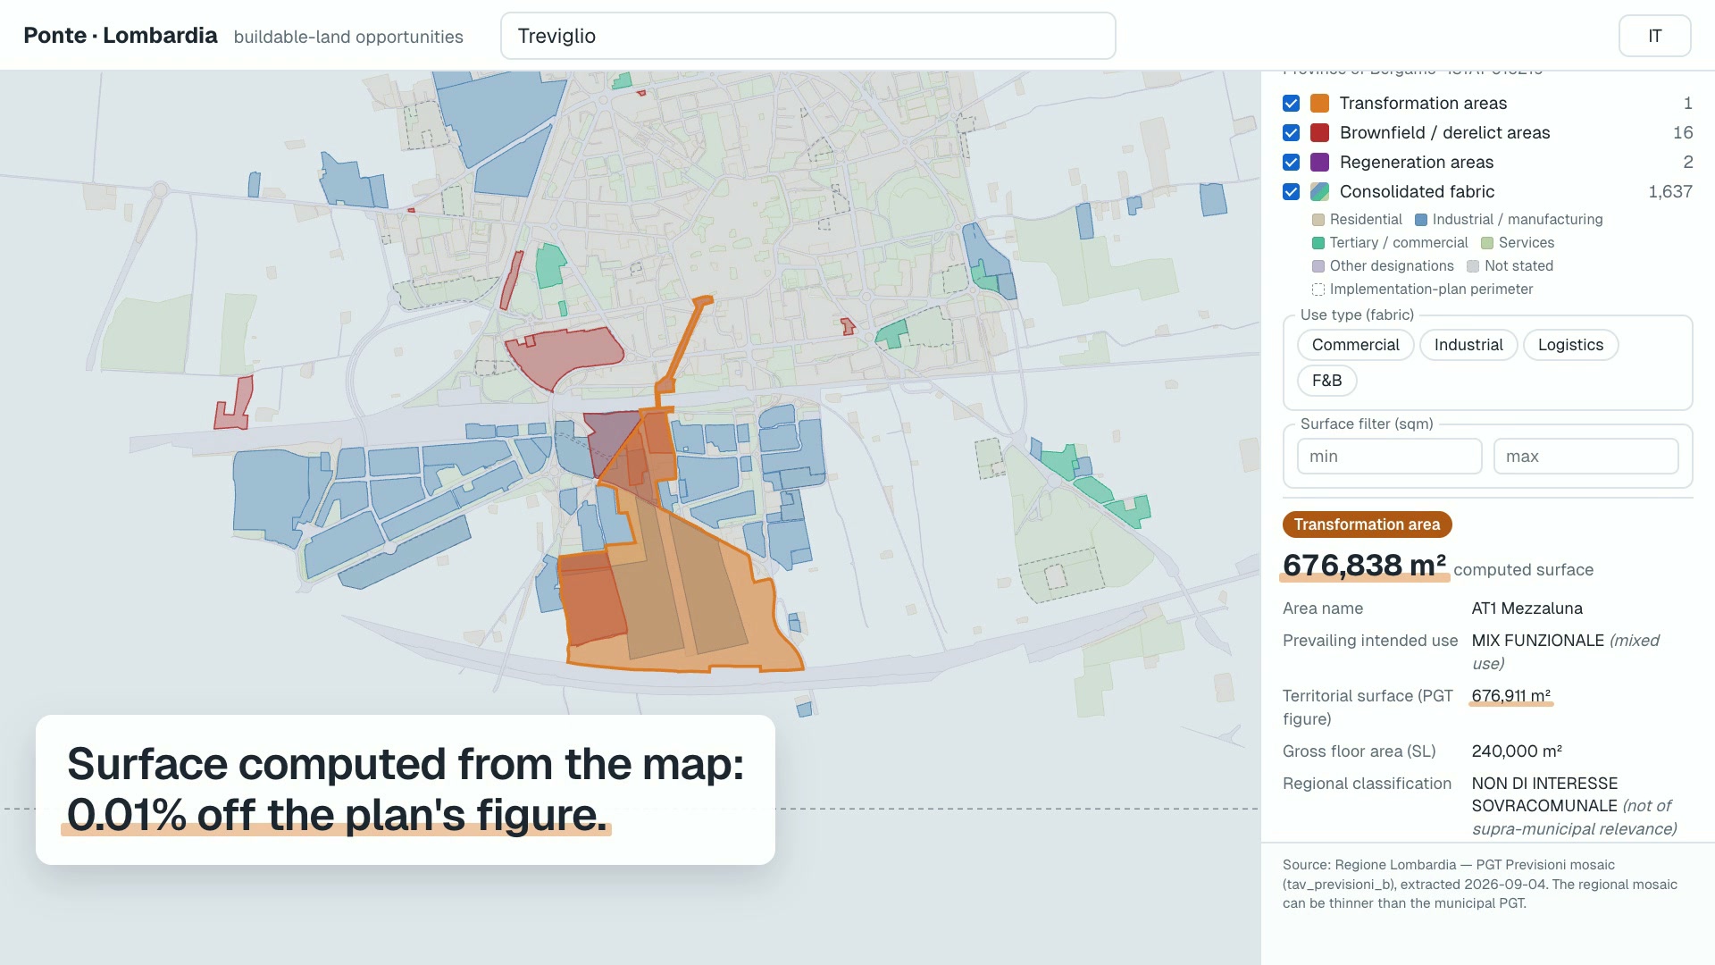The height and width of the screenshot is (965, 1715).
Task: Click the 676,838 m² computed surface value
Action: [1364, 566]
